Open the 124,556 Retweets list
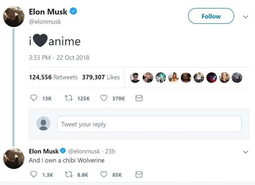This screenshot has height=185, width=255. 53,77
